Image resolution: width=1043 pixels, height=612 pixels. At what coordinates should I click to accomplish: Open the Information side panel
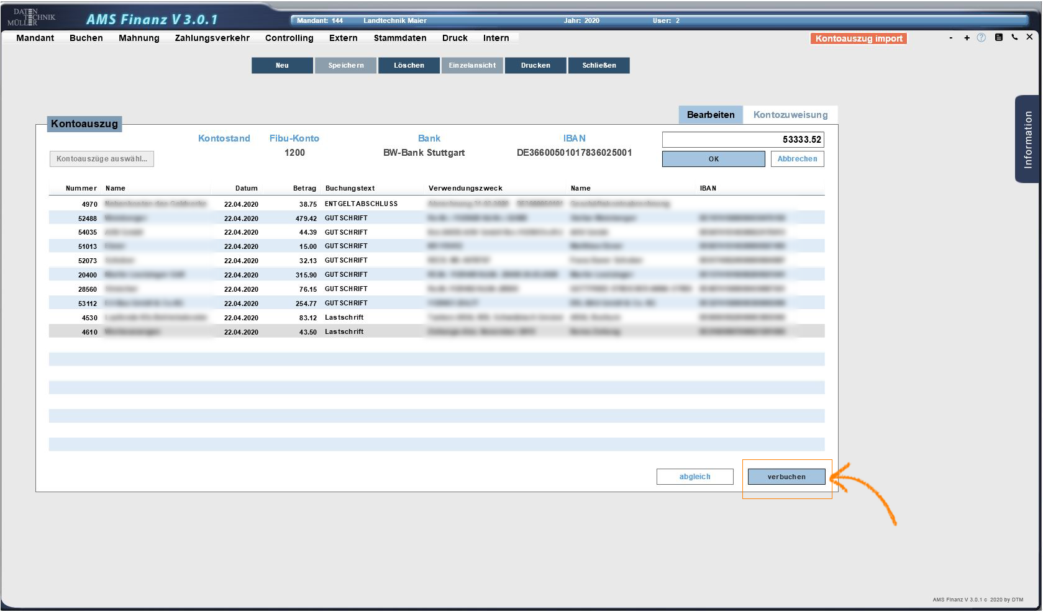[x=1027, y=139]
